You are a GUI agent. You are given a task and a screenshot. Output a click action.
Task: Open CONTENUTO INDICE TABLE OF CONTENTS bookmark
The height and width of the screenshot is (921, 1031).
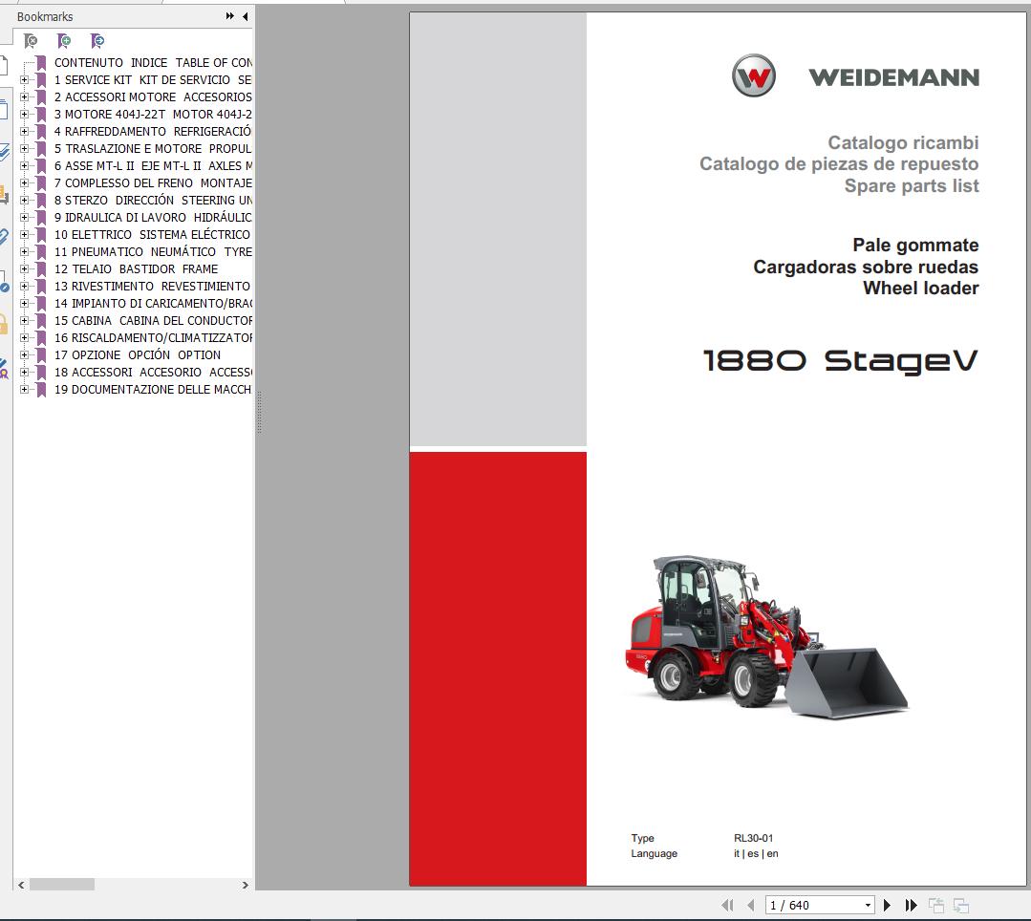click(153, 62)
